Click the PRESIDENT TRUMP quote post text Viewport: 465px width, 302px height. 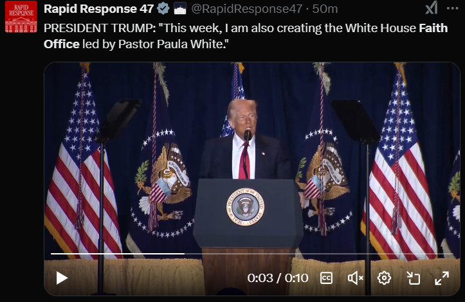(x=246, y=36)
